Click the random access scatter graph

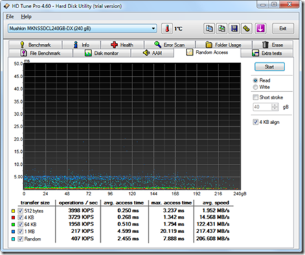click(x=132, y=126)
